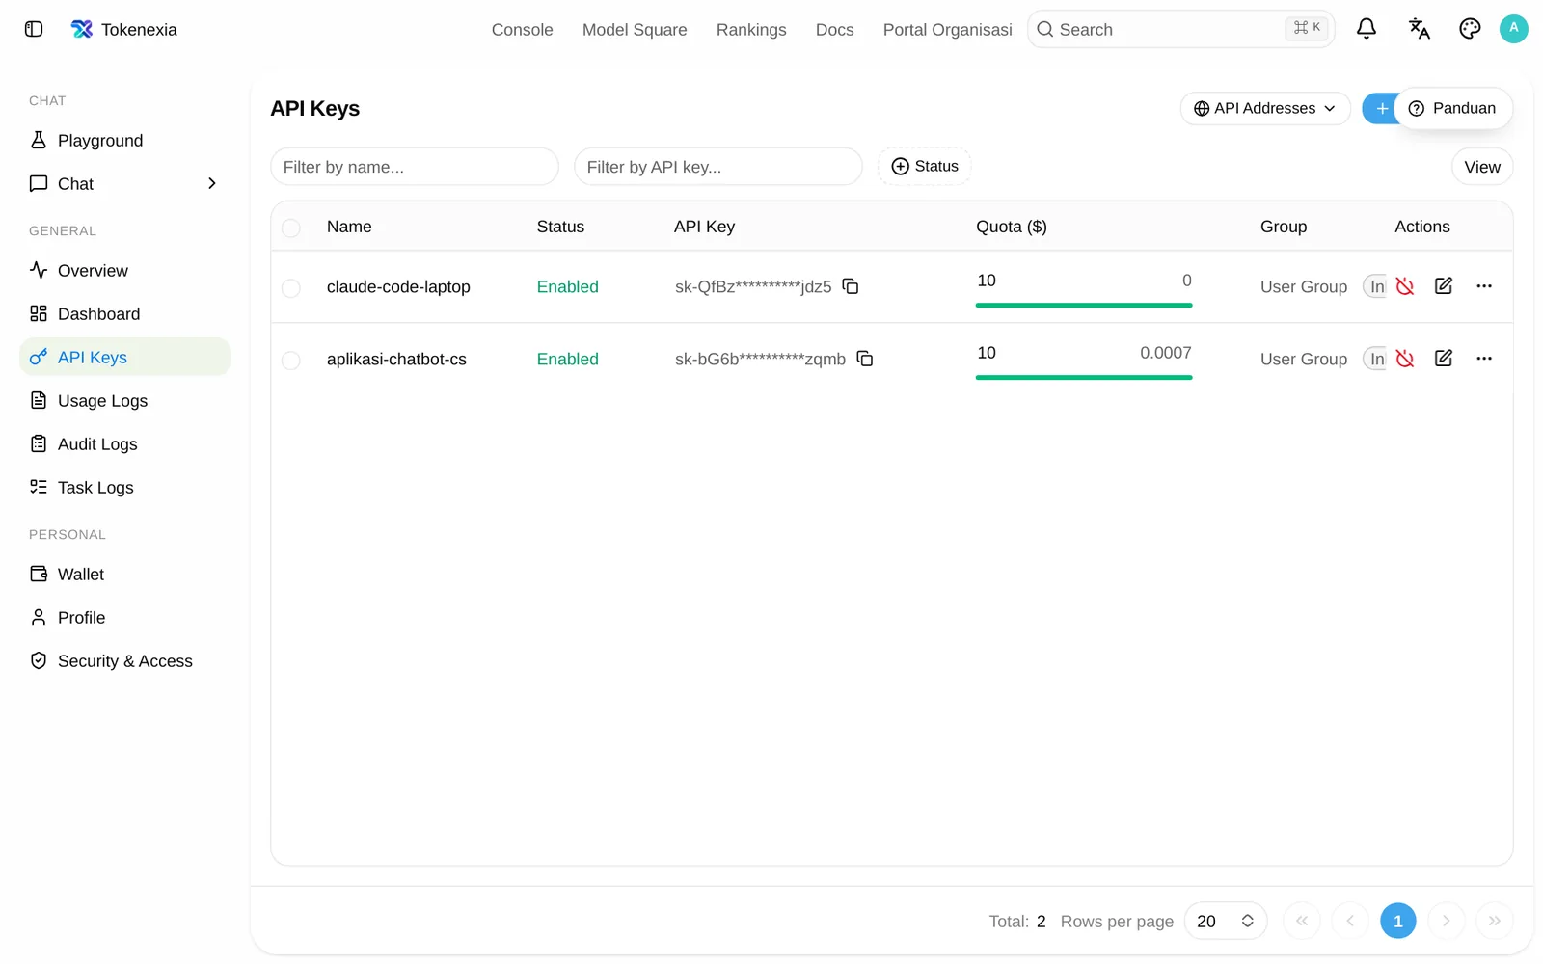1543x964 pixels.
Task: Edit the aplikasi-chatbot-cs key
Action: tap(1444, 359)
